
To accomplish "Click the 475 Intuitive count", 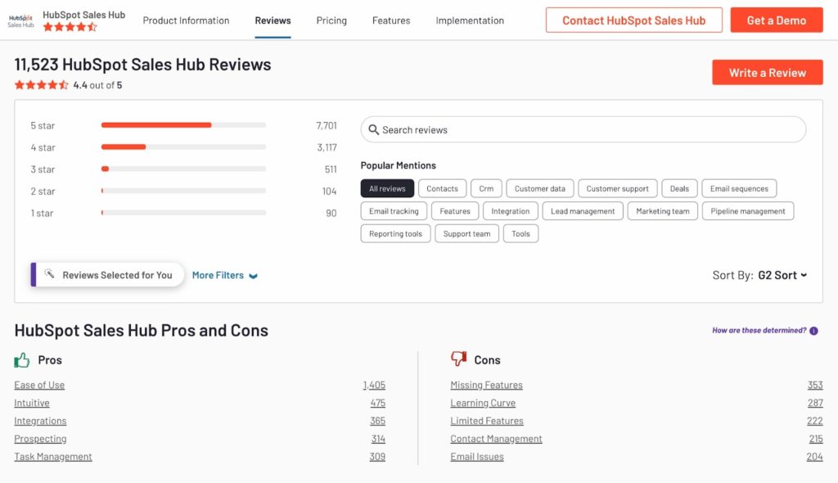I will [378, 403].
